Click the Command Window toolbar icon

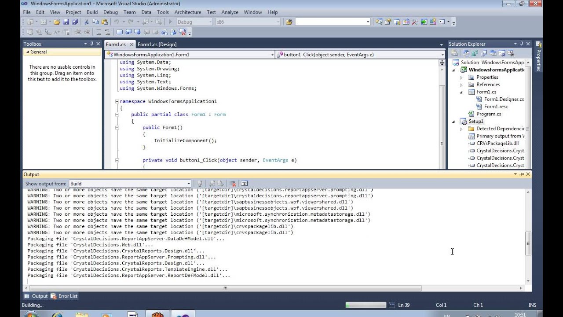(x=442, y=22)
